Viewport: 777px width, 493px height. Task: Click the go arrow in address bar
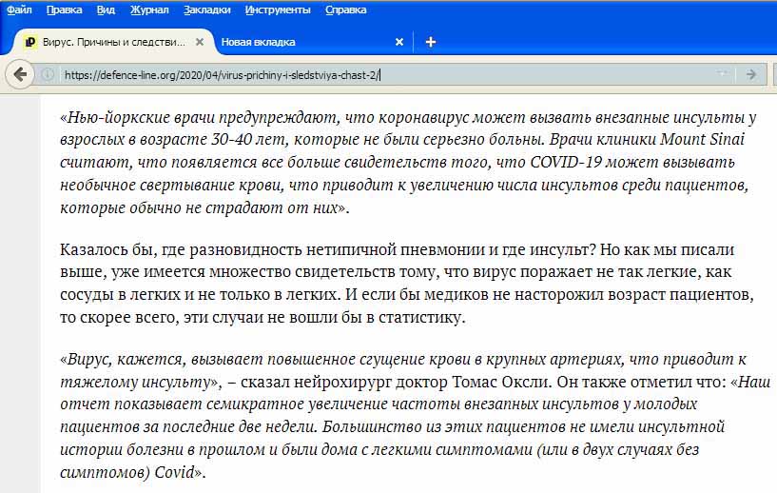point(751,74)
